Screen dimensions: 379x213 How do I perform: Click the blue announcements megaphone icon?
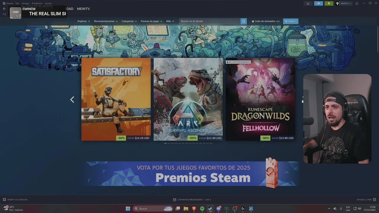coord(319,4)
